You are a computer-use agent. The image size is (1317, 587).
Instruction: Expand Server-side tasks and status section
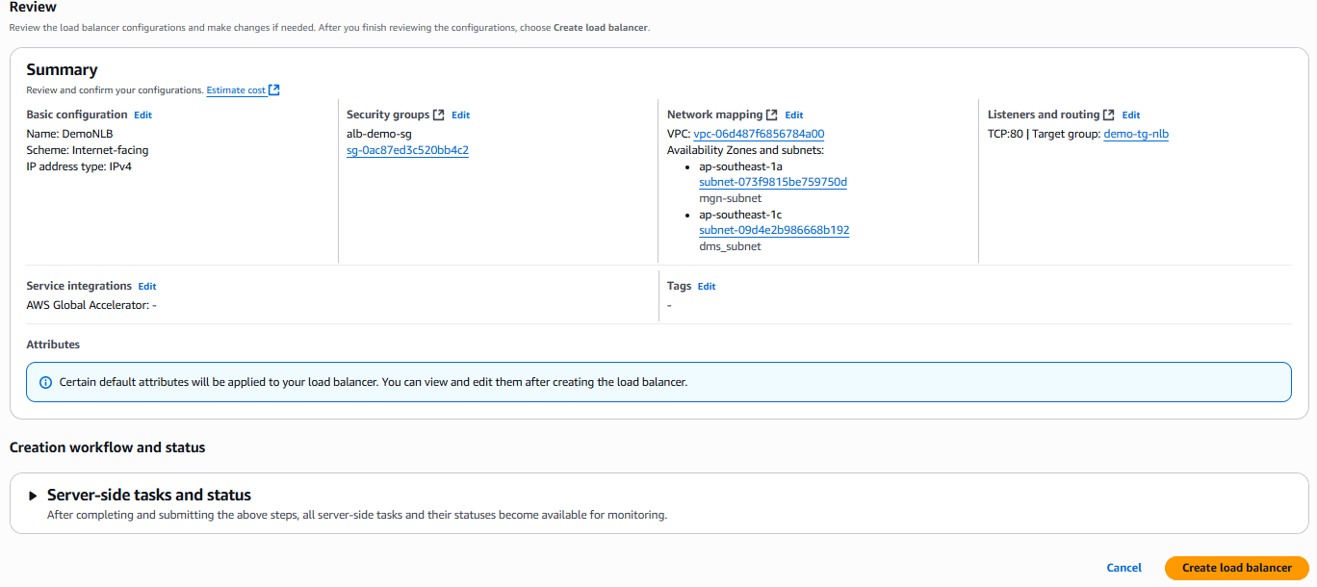click(34, 496)
